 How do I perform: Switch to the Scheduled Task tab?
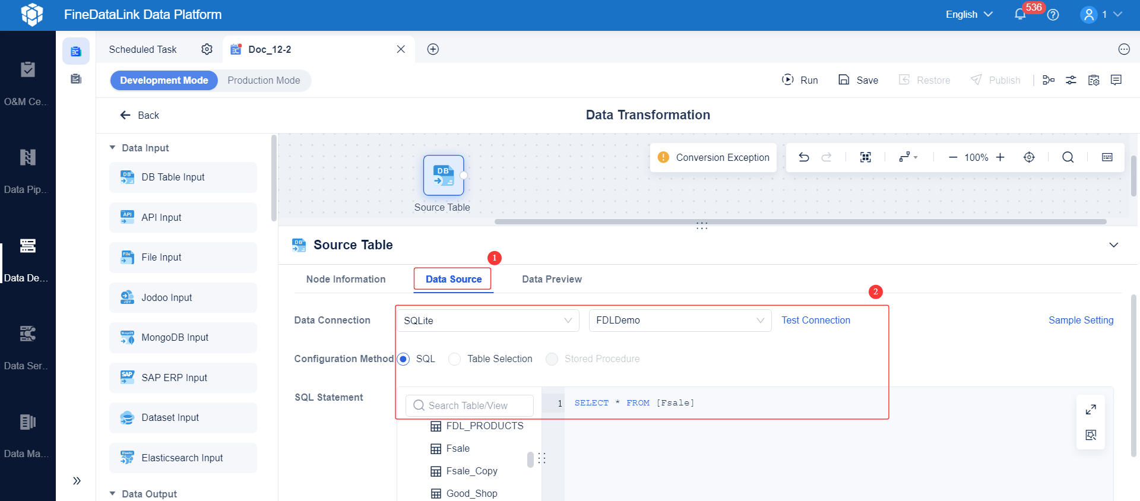142,49
